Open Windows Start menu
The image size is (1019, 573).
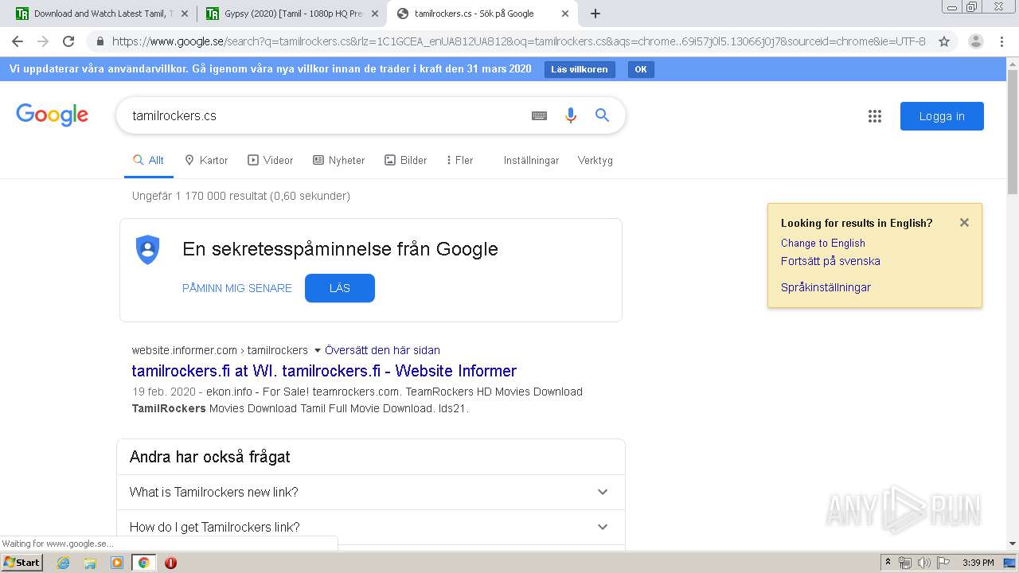(21, 563)
